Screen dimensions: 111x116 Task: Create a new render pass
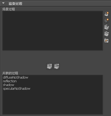coord(106,14)
